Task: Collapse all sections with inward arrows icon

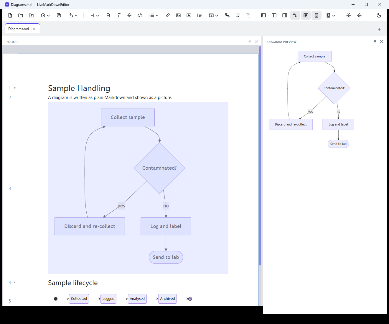Action: (349, 15)
